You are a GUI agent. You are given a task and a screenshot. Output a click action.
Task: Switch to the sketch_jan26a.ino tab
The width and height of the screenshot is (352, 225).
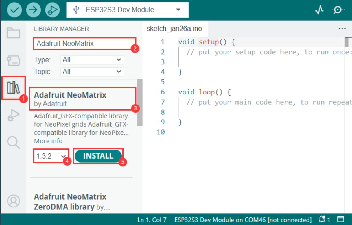(174, 29)
